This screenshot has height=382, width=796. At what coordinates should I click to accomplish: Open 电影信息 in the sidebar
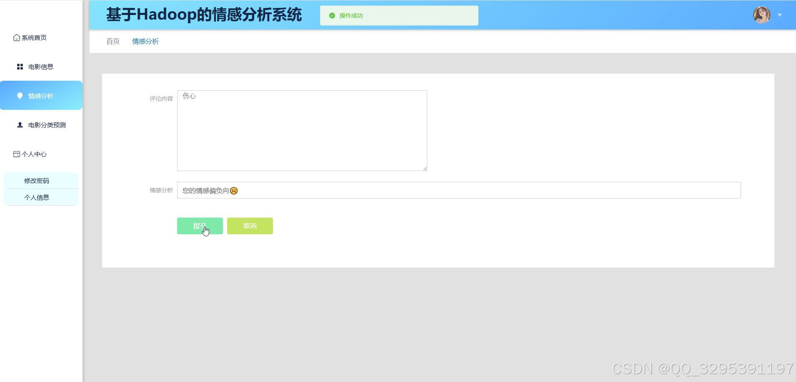[x=41, y=67]
